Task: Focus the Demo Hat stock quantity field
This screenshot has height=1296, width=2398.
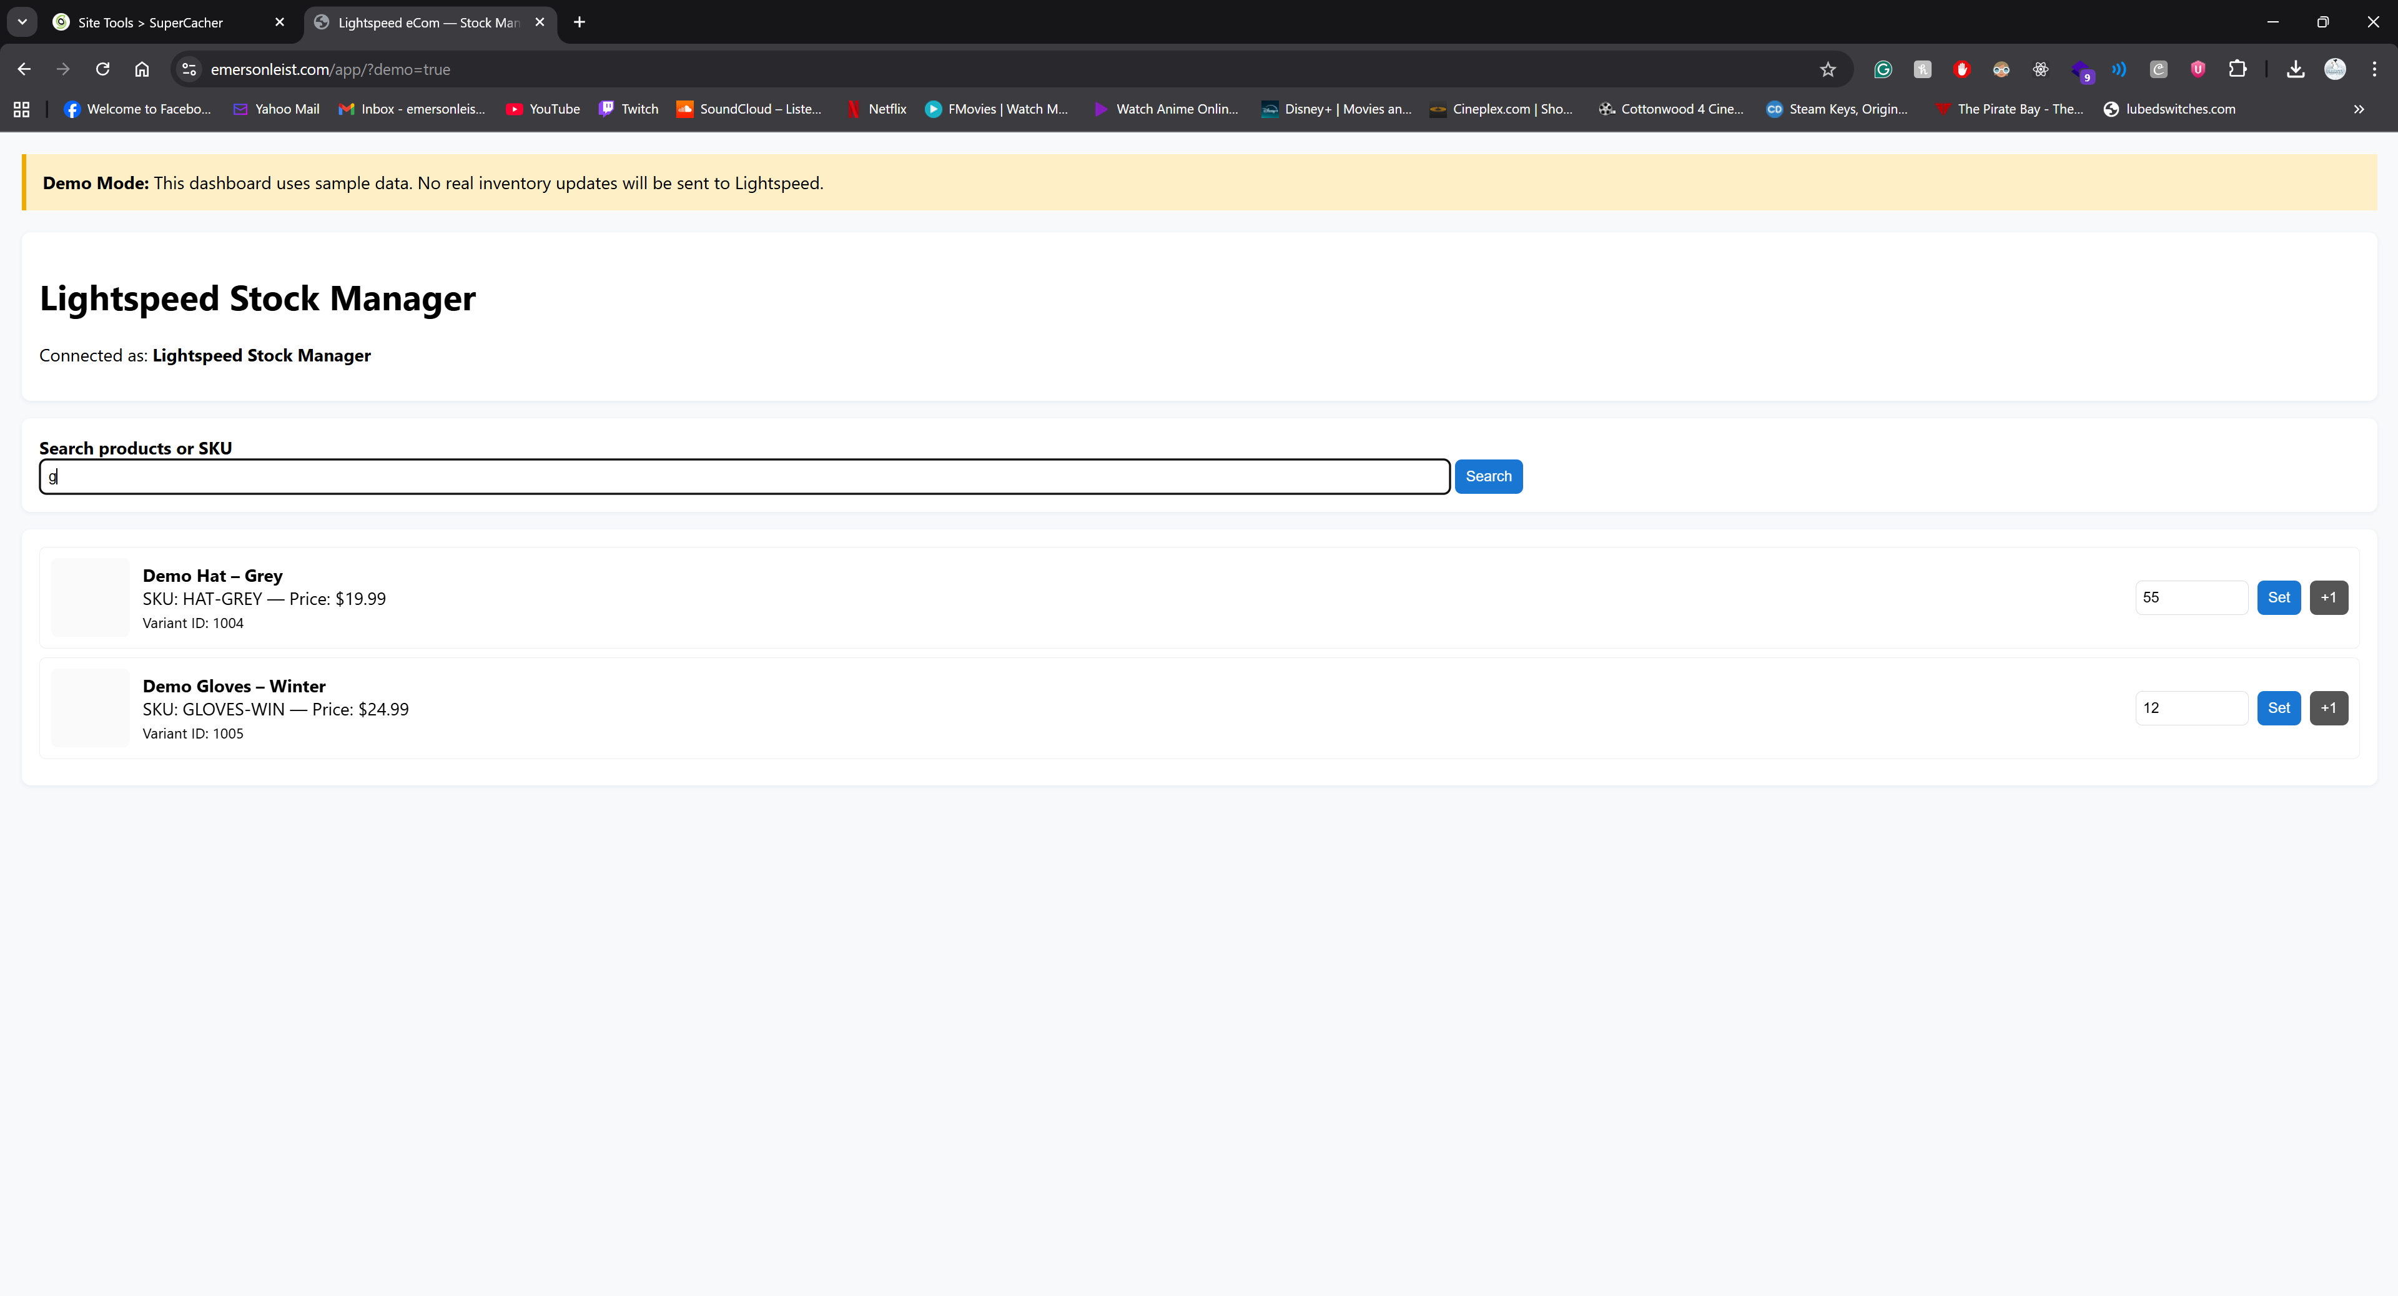Action: click(2191, 597)
